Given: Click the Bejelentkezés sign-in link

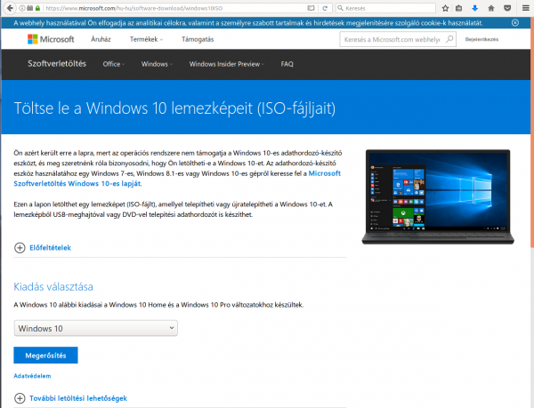Looking at the screenshot, I should pyautogui.click(x=481, y=39).
